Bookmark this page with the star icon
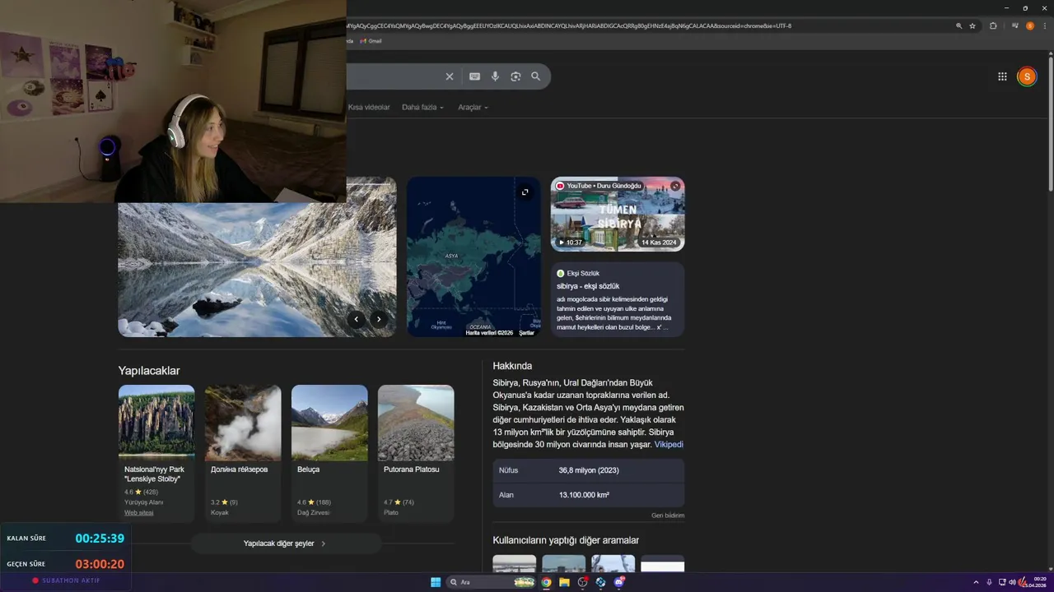Viewport: 1054px width, 592px height. coord(972,25)
